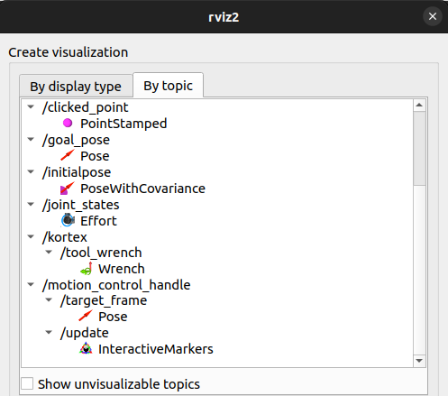448x396 pixels.
Task: Select the By topic tab
Action: (x=168, y=86)
